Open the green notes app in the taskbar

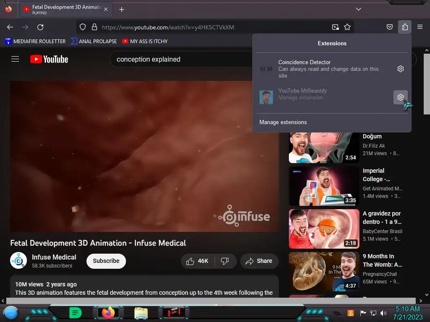click(x=76, y=313)
